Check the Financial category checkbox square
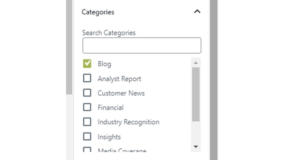This screenshot has height=160, width=285. pos(87,107)
